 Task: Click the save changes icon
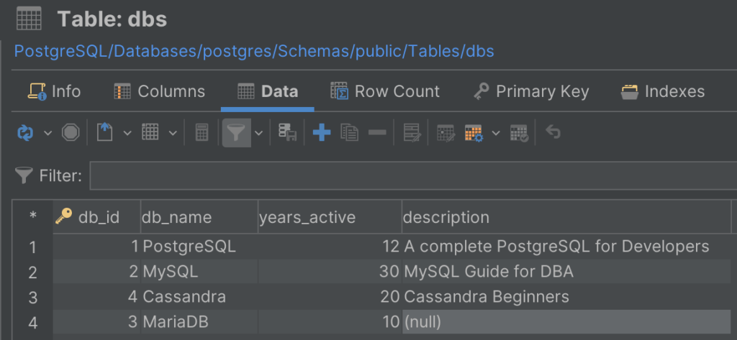coord(287,133)
